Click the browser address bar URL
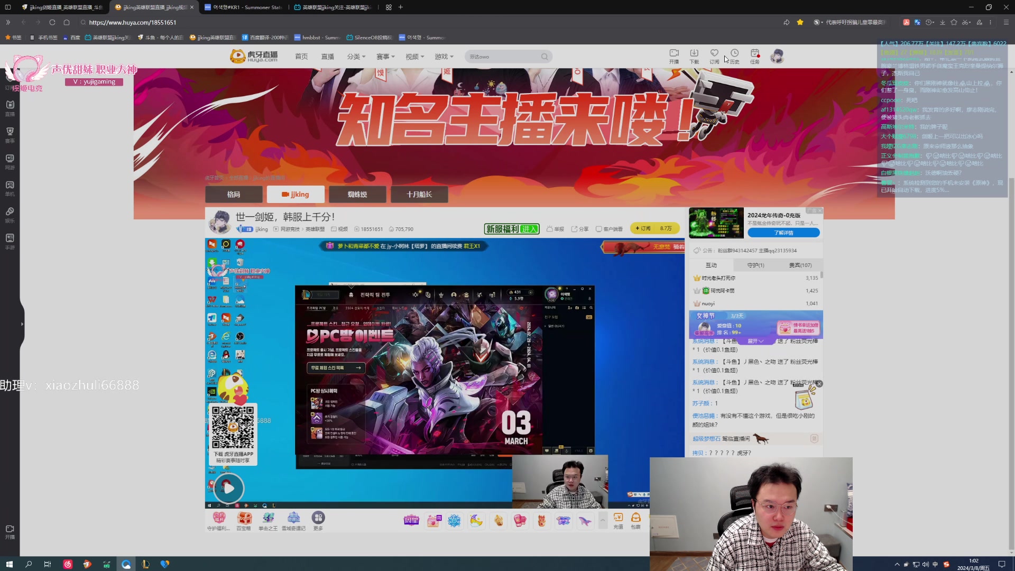This screenshot has height=571, width=1015. pyautogui.click(x=133, y=22)
